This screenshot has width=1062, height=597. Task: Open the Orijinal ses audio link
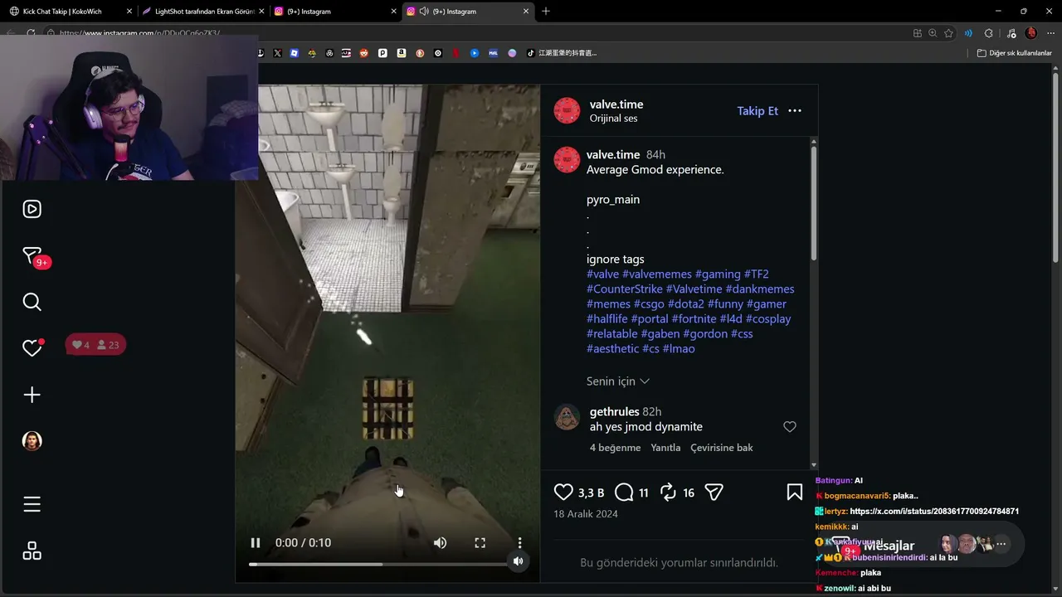point(614,119)
